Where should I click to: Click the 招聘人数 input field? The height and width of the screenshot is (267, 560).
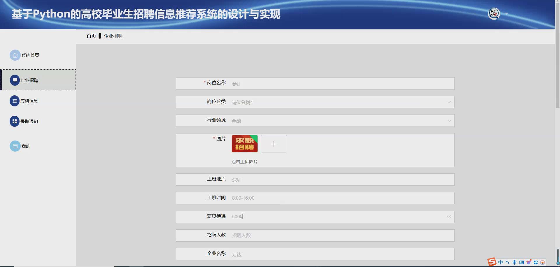pos(341,236)
